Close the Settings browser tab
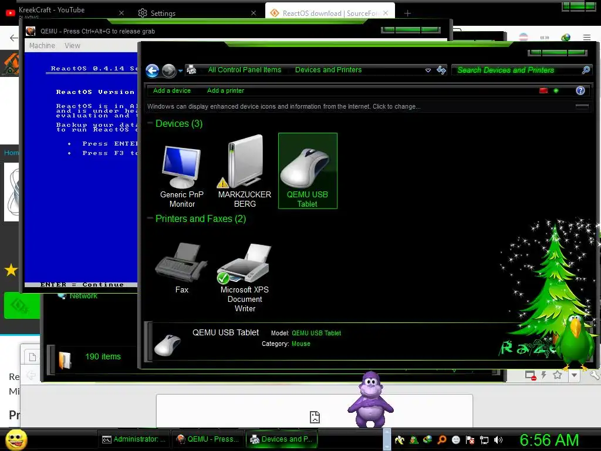 [254, 13]
